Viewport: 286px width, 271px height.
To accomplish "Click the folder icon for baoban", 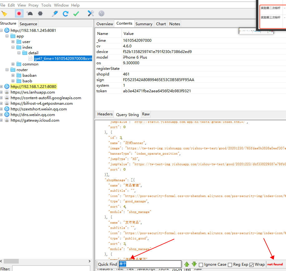I will (x=19, y=75).
